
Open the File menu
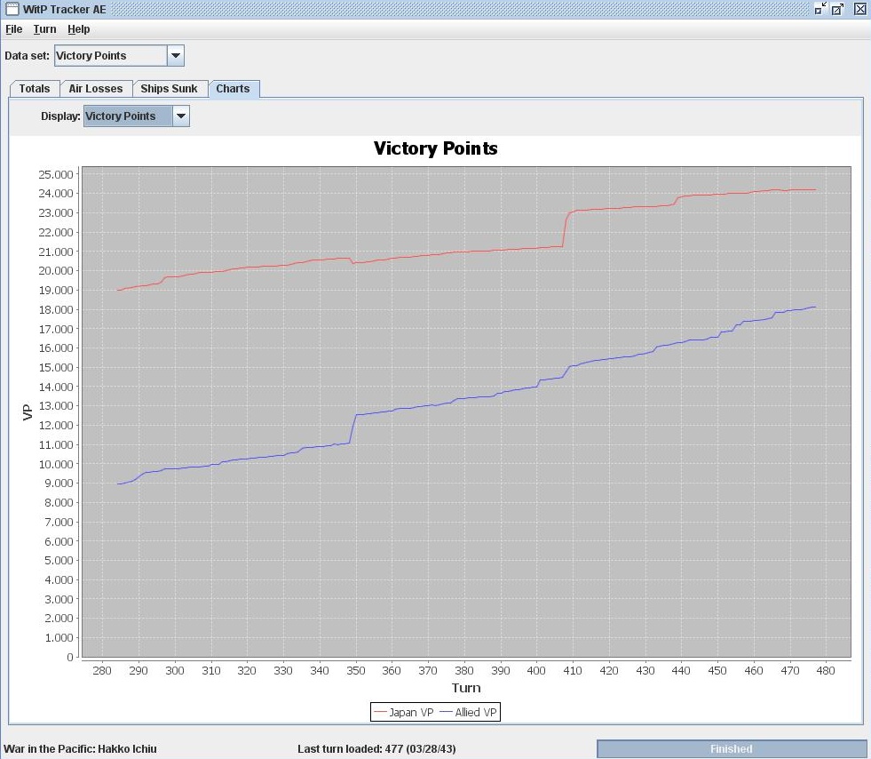click(x=14, y=29)
